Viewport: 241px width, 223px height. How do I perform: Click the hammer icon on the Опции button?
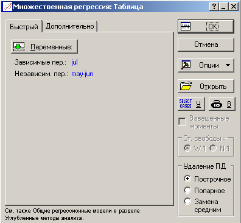(186, 65)
